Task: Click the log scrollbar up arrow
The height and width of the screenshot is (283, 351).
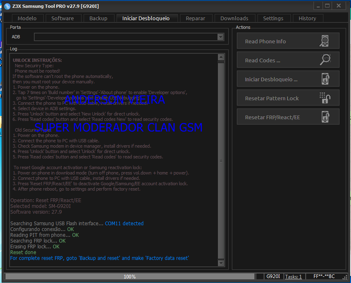Action: (x=221, y=57)
